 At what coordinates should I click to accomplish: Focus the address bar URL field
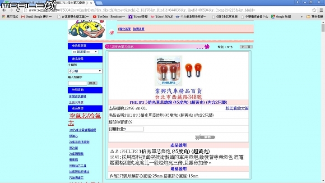(x=166, y=10)
